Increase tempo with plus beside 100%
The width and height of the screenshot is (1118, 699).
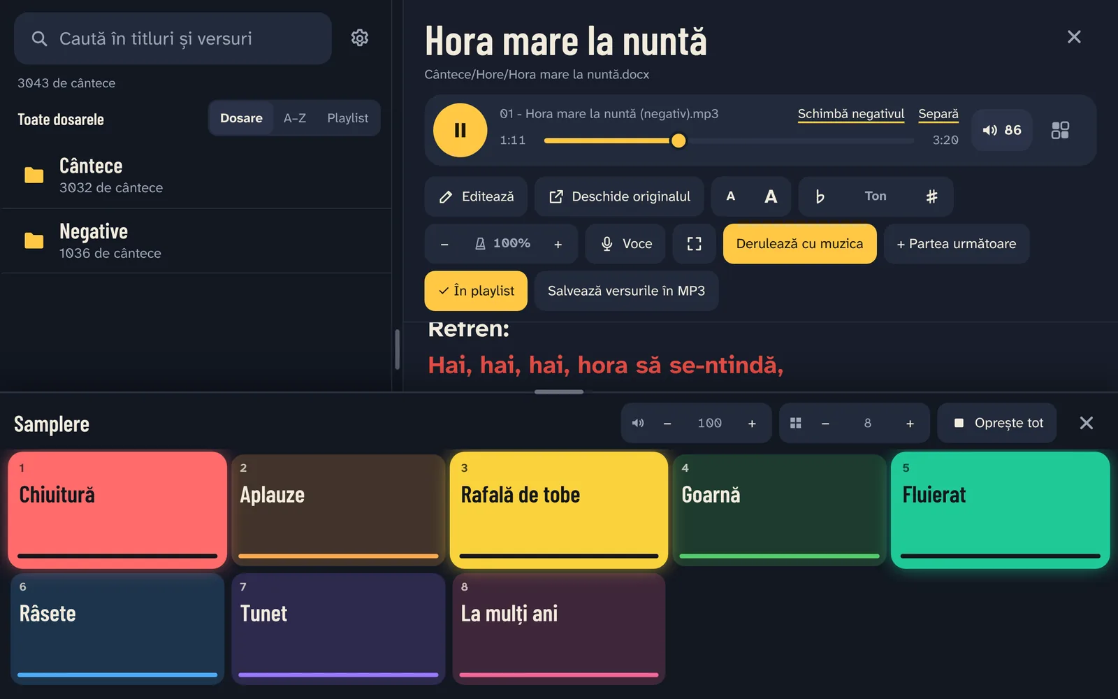pyautogui.click(x=558, y=244)
